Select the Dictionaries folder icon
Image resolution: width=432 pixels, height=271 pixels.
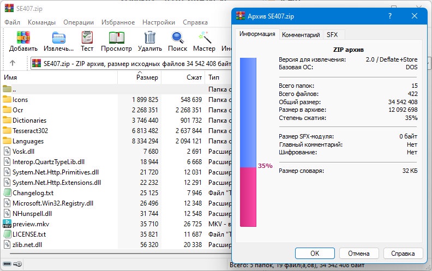pos(7,120)
